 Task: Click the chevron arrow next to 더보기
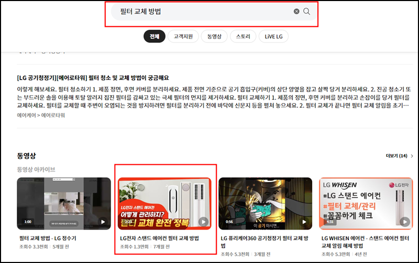(x=412, y=156)
